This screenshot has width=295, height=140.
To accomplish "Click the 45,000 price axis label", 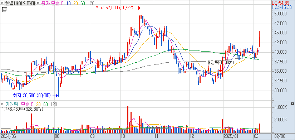I will (280, 33).
